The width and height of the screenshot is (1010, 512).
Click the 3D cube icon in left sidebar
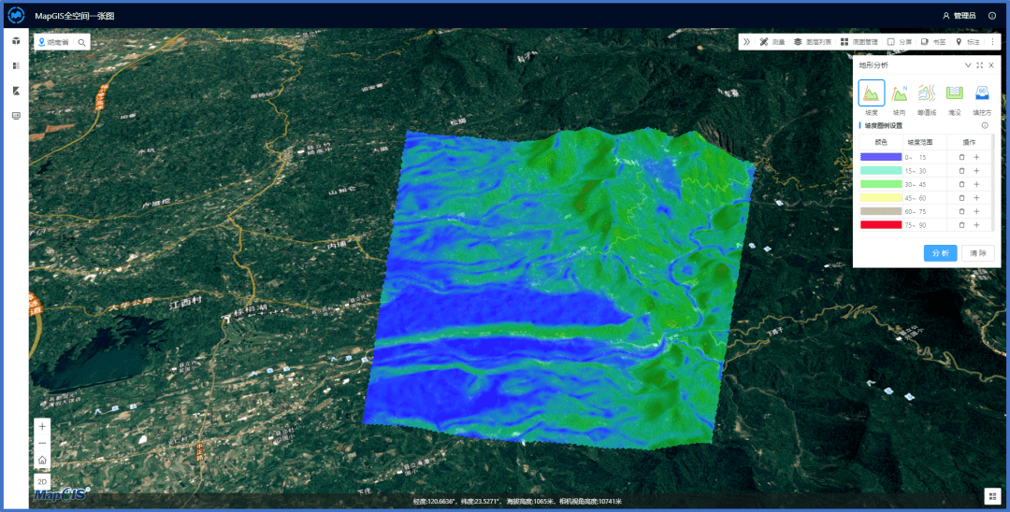tap(16, 41)
